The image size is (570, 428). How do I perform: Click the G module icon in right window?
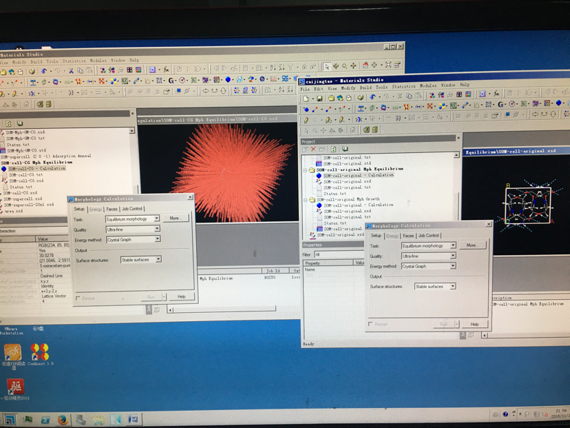(x=501, y=105)
